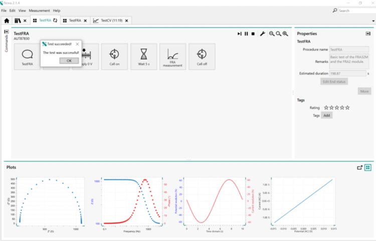Image resolution: width=376 pixels, height=241 pixels.
Task: Toggle the plots grid layout view
Action: point(367,167)
